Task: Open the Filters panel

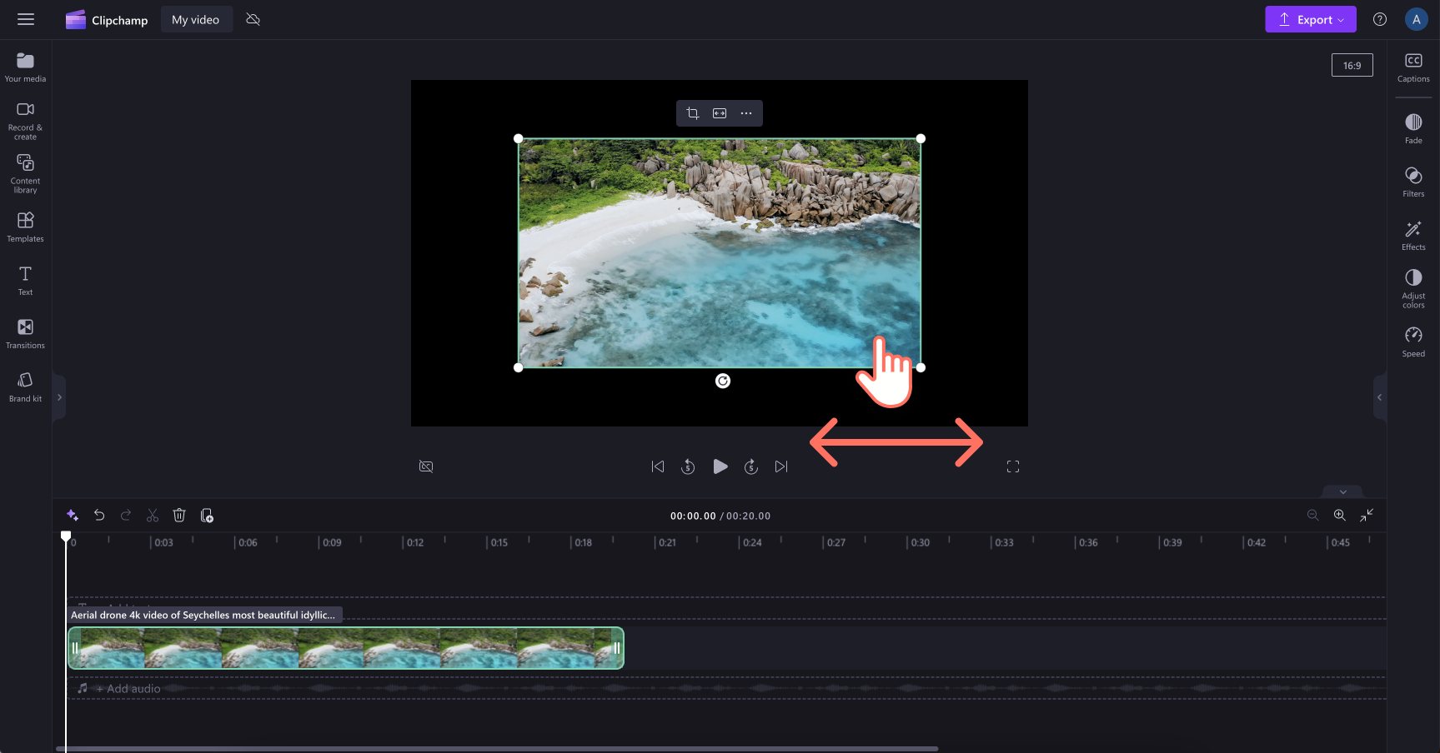Action: point(1413,182)
